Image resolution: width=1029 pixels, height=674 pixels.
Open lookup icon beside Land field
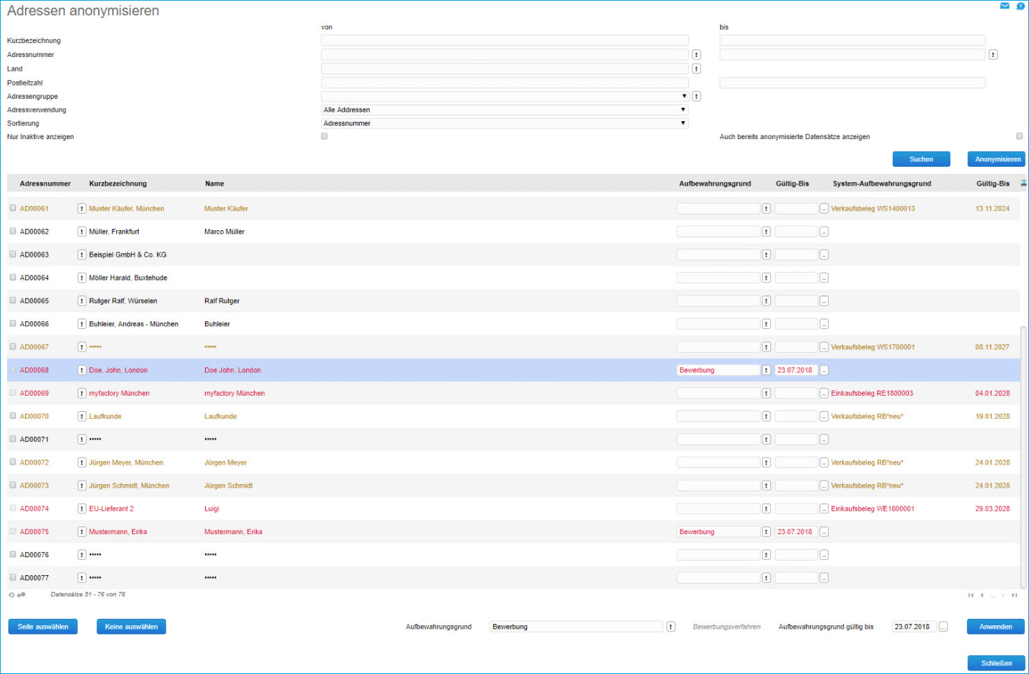[x=696, y=69]
